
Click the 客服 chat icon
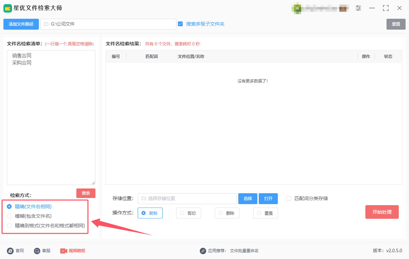[37, 251]
